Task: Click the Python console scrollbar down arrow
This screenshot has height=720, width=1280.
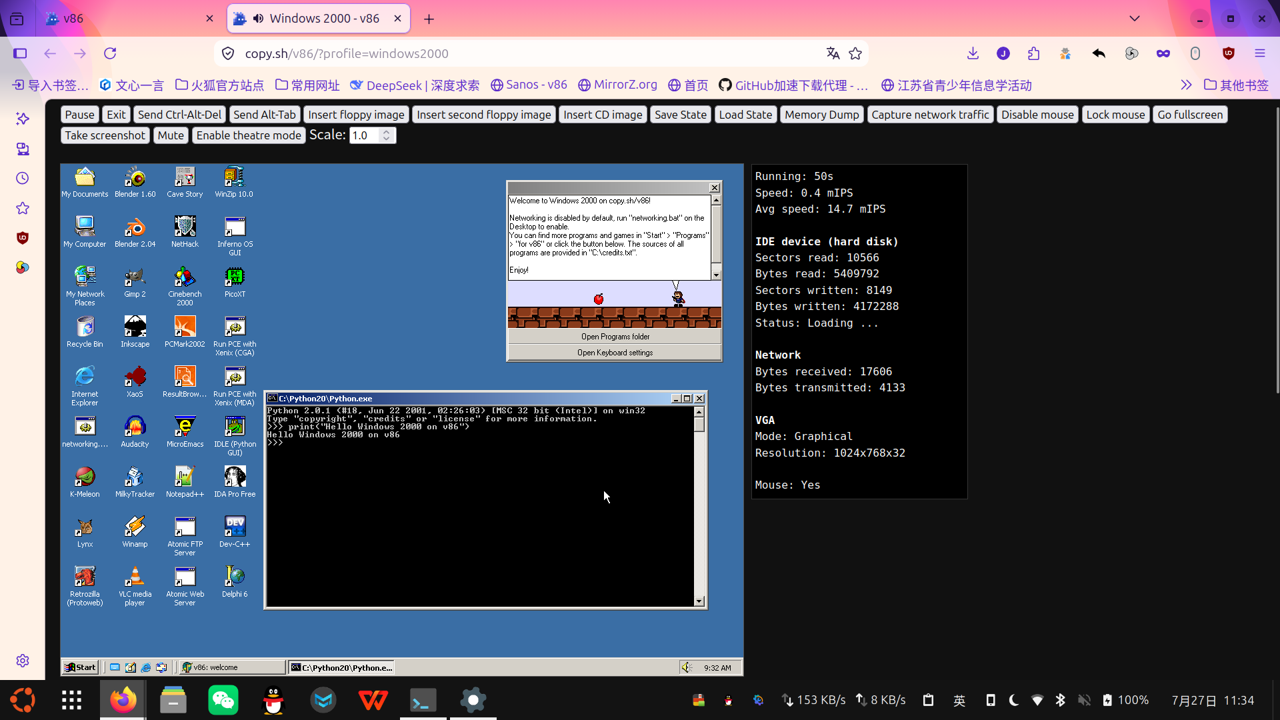Action: coord(699,601)
